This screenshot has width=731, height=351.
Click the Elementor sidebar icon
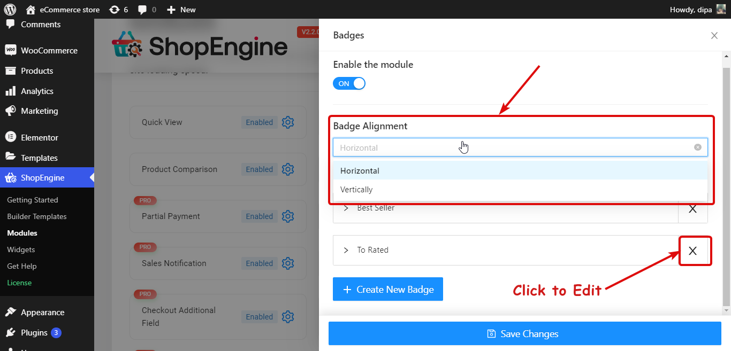pos(10,137)
